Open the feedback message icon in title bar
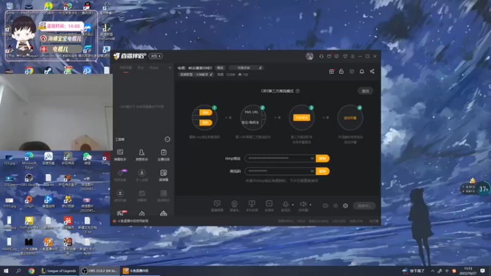The height and width of the screenshot is (276, 491). 336,56
